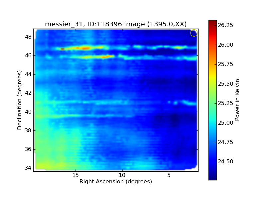The height and width of the screenshot is (200, 266).
Task: Click the Right Ascension (degrees) axis label
Action: [116, 181]
